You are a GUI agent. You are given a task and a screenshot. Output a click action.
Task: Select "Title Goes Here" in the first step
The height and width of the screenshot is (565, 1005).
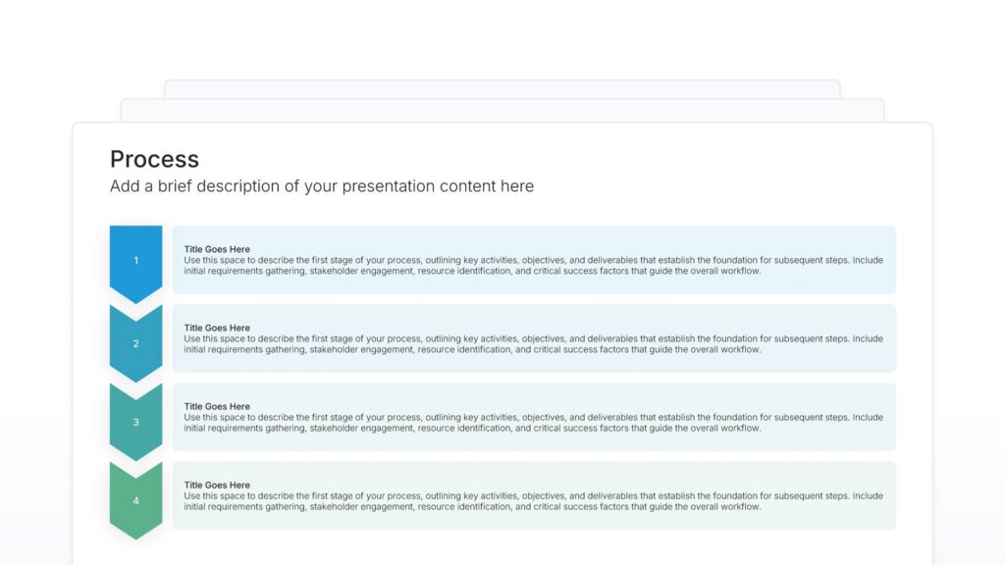tap(217, 249)
